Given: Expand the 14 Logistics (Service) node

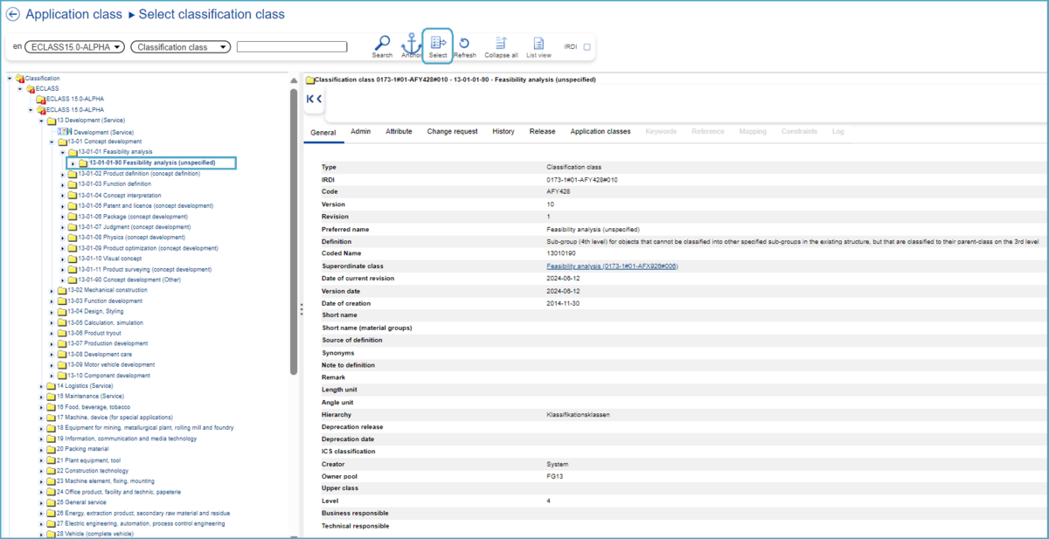Looking at the screenshot, I should click(x=41, y=386).
